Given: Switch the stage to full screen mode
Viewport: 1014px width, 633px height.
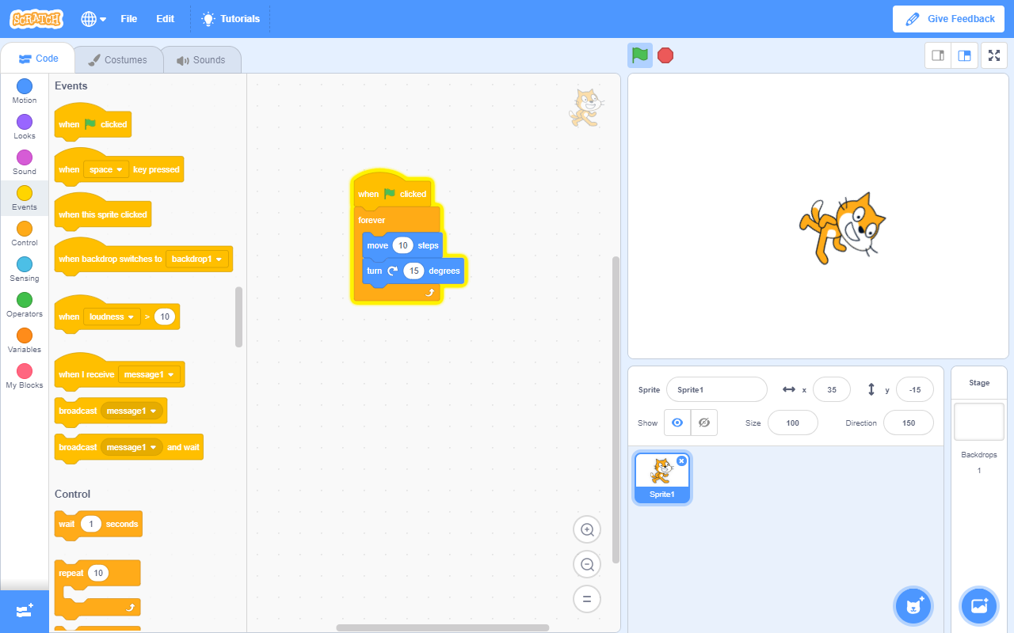Looking at the screenshot, I should (x=994, y=55).
